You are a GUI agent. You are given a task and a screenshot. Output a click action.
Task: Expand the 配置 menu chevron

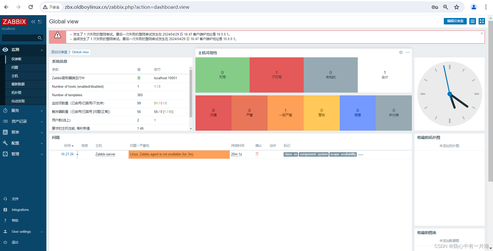pos(42,143)
